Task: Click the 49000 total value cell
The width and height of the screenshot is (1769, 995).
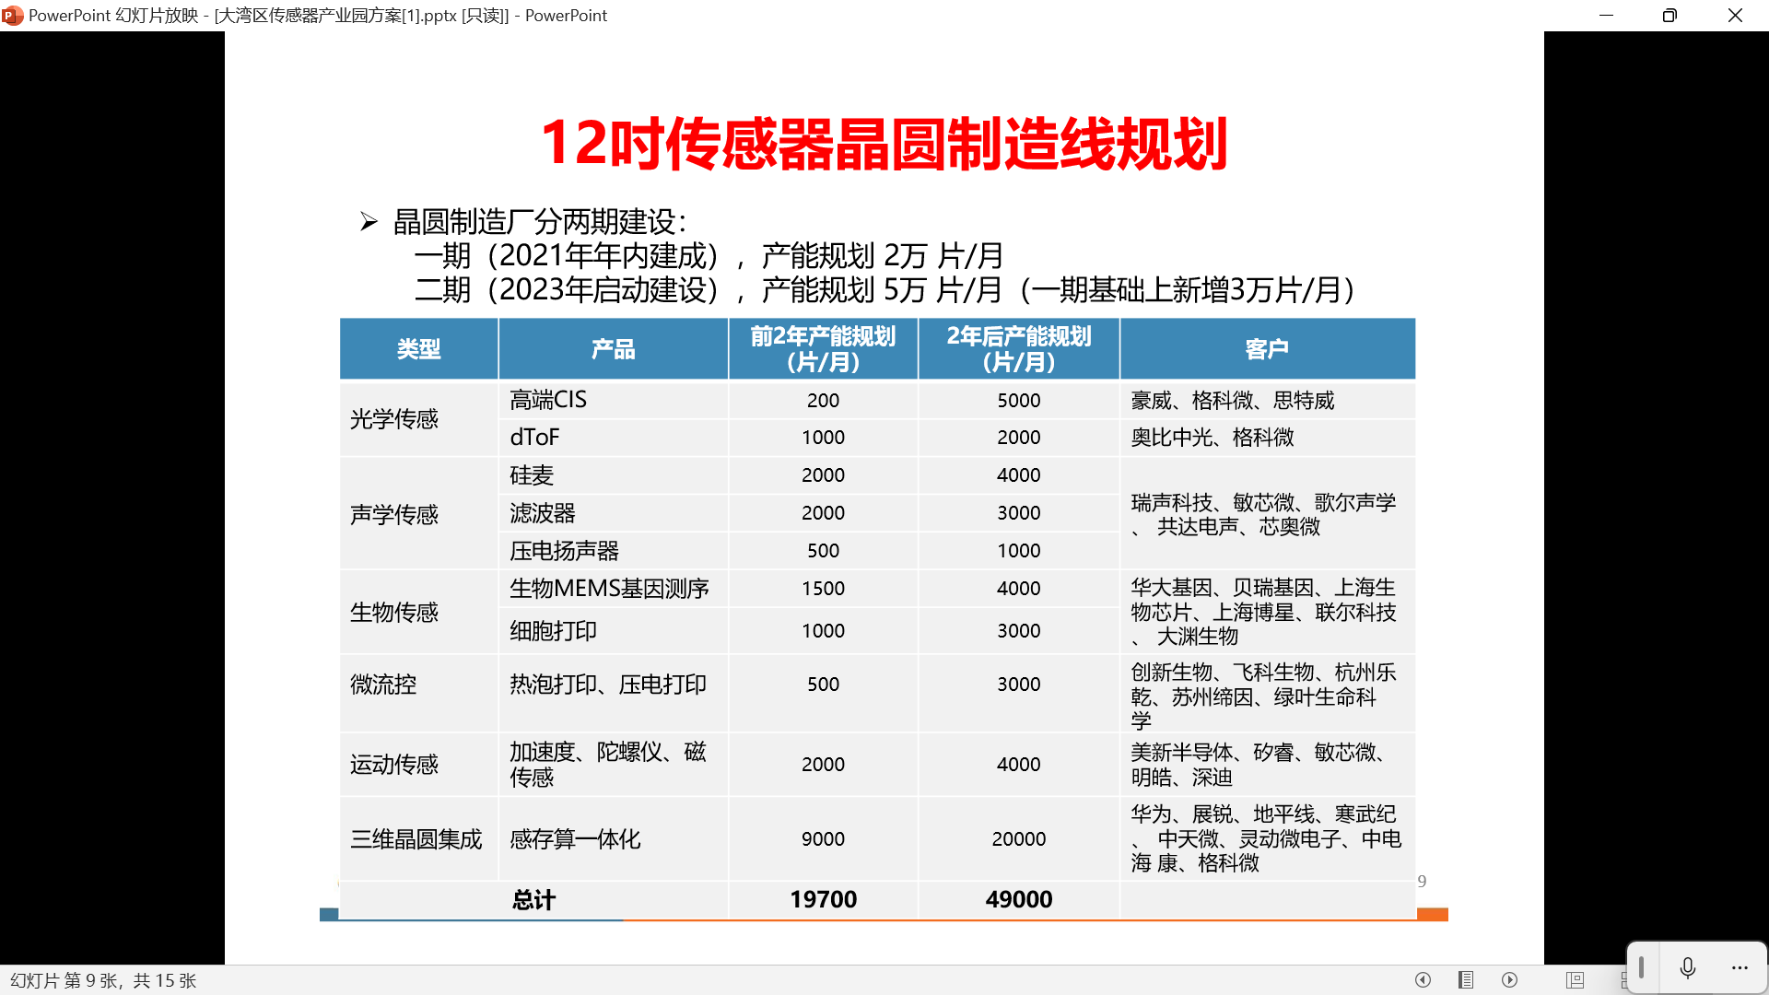Action: 1018,899
